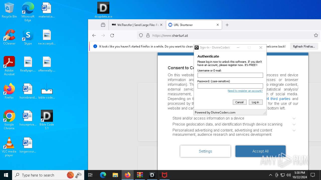Click Accept All consent button
Screen dimensions: 321x180
(261, 151)
